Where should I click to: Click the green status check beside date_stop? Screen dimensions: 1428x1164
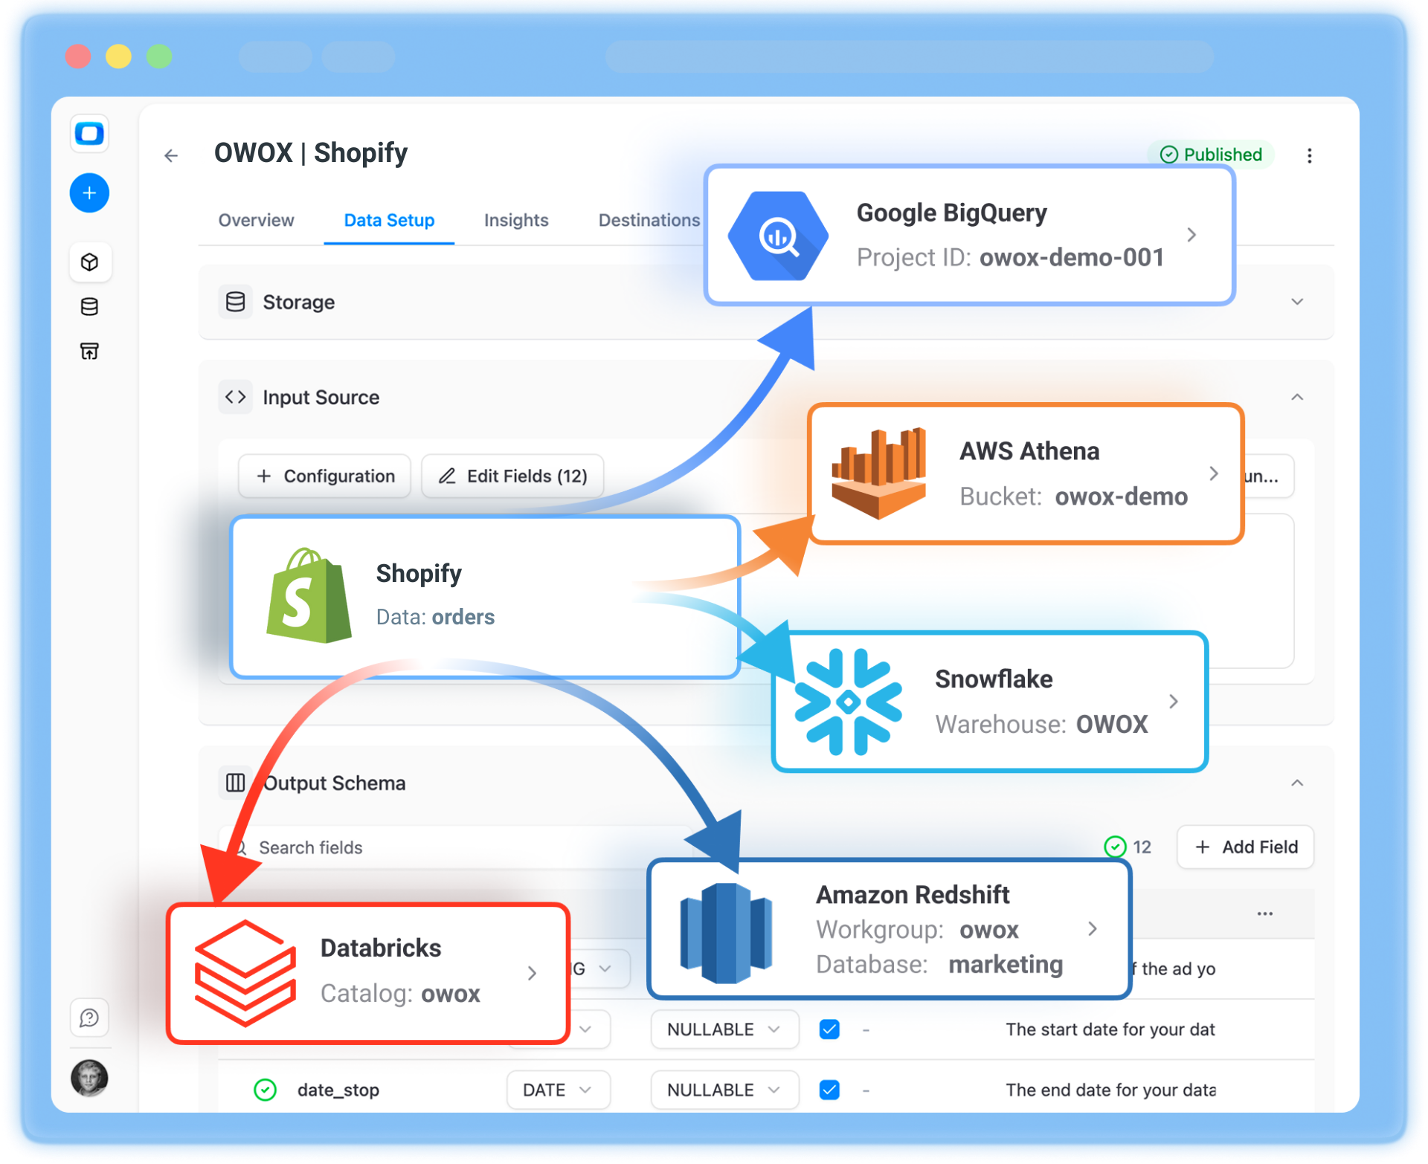[x=264, y=1090]
